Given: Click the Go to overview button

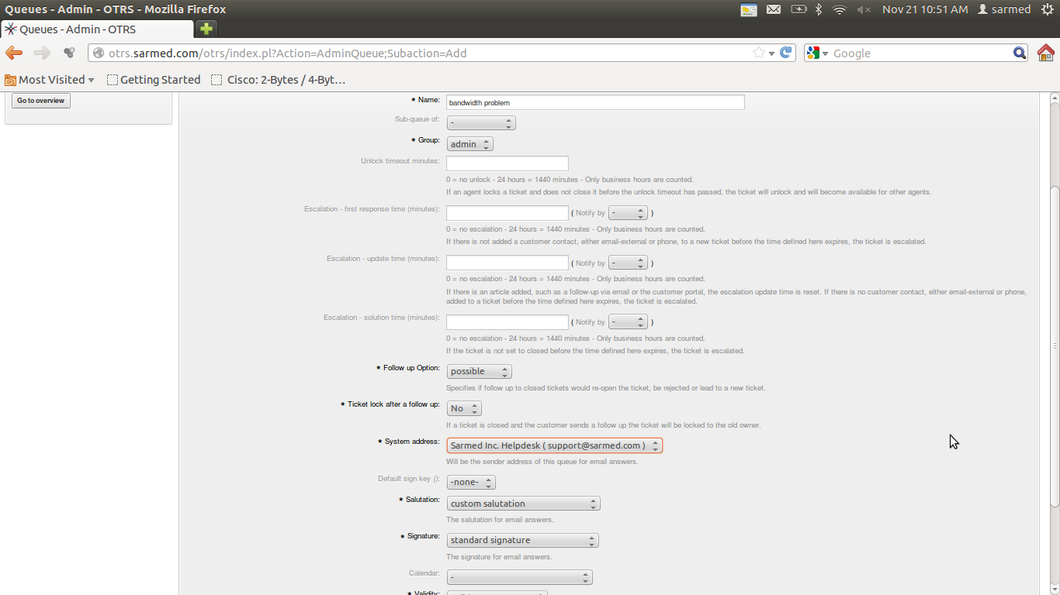Looking at the screenshot, I should [40, 100].
